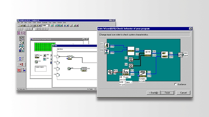The height and width of the screenshot is (117, 209).
Task: Click the Open file toolbar icon
Action: coord(22,25)
